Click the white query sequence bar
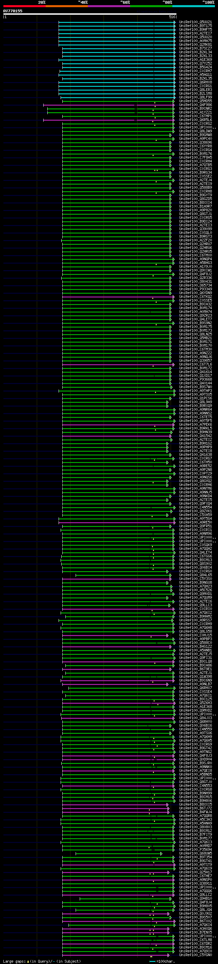The height and width of the screenshot is (964, 218). (90, 14)
